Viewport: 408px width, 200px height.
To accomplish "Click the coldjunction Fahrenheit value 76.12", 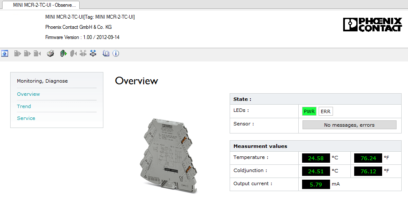I will [368, 172].
